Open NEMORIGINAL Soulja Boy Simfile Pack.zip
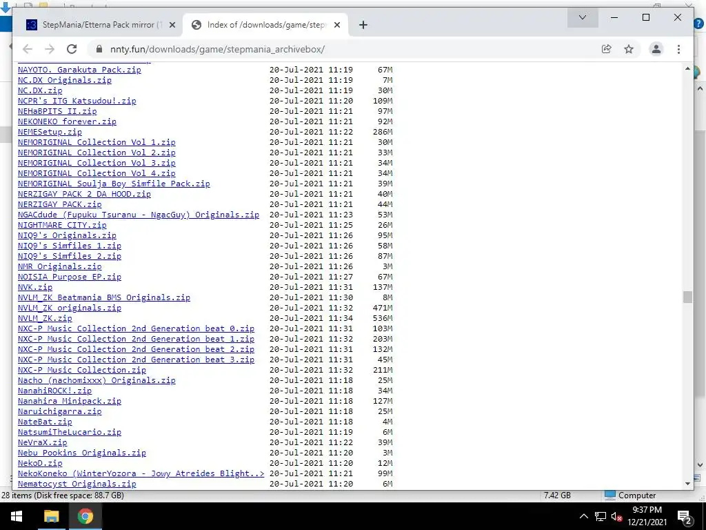This screenshot has height=530, width=706. tap(114, 184)
